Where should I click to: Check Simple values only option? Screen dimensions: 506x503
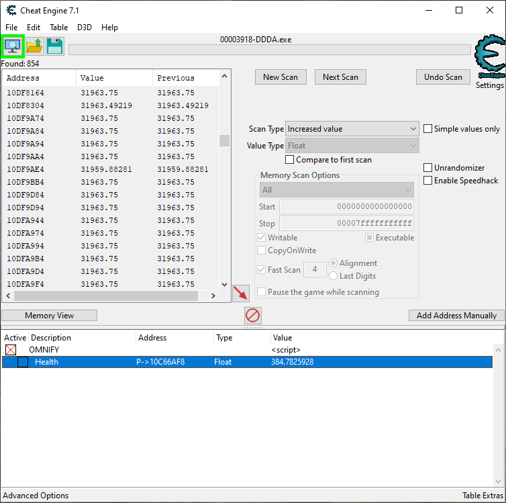(x=428, y=129)
